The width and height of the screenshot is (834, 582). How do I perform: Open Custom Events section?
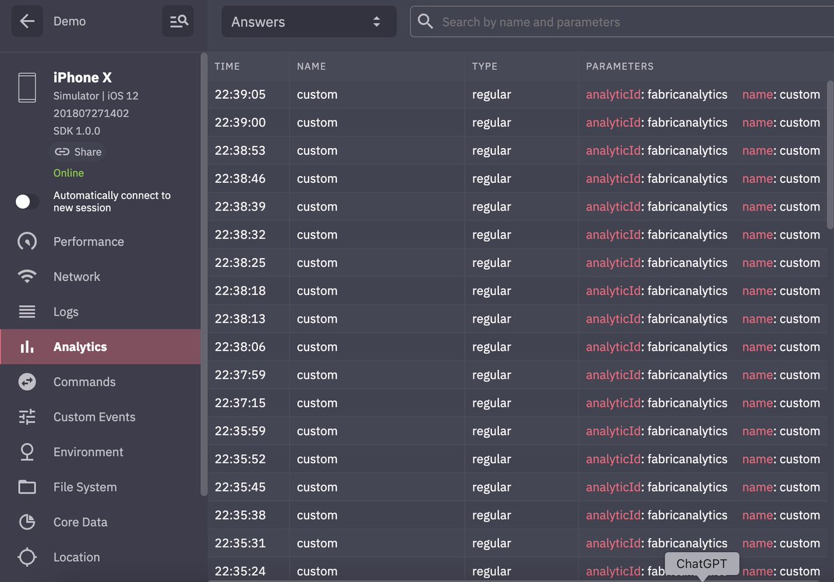[x=100, y=417]
